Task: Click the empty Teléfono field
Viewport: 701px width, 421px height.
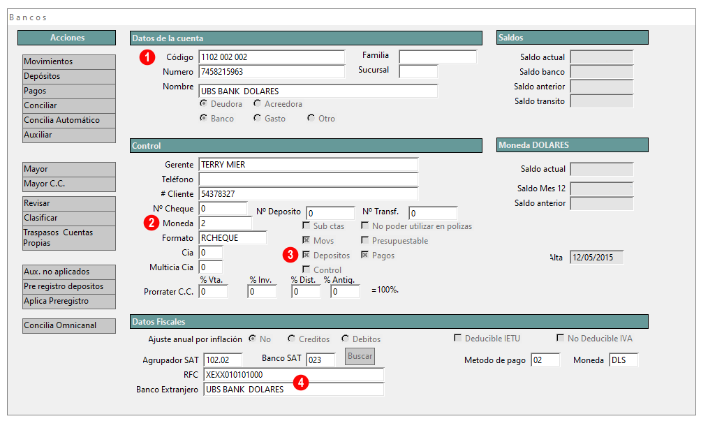Action: coord(309,179)
